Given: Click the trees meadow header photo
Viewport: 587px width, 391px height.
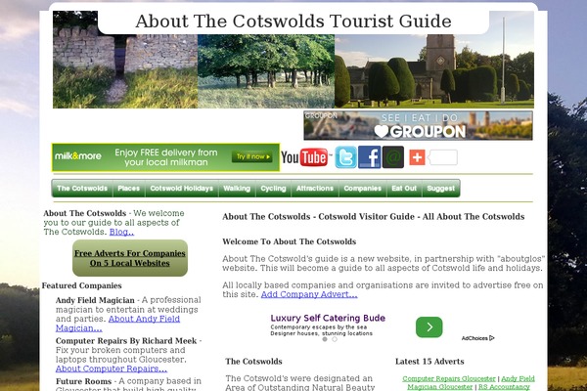Looking at the screenshot, I should pyautogui.click(x=266, y=71).
